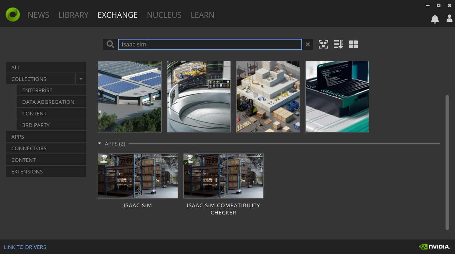Viewport: 455px width, 254px height.
Task: Open the notifications bell
Action: (x=435, y=19)
